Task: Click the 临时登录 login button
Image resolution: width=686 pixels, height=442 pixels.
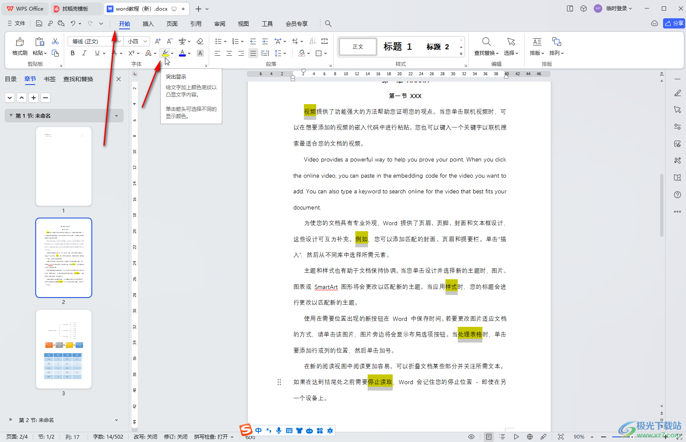Action: pyautogui.click(x=613, y=8)
